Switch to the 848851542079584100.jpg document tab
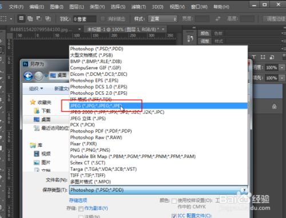This screenshot has width=286, height=218. 41,29
